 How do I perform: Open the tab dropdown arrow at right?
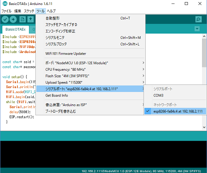[x=197, y=29]
